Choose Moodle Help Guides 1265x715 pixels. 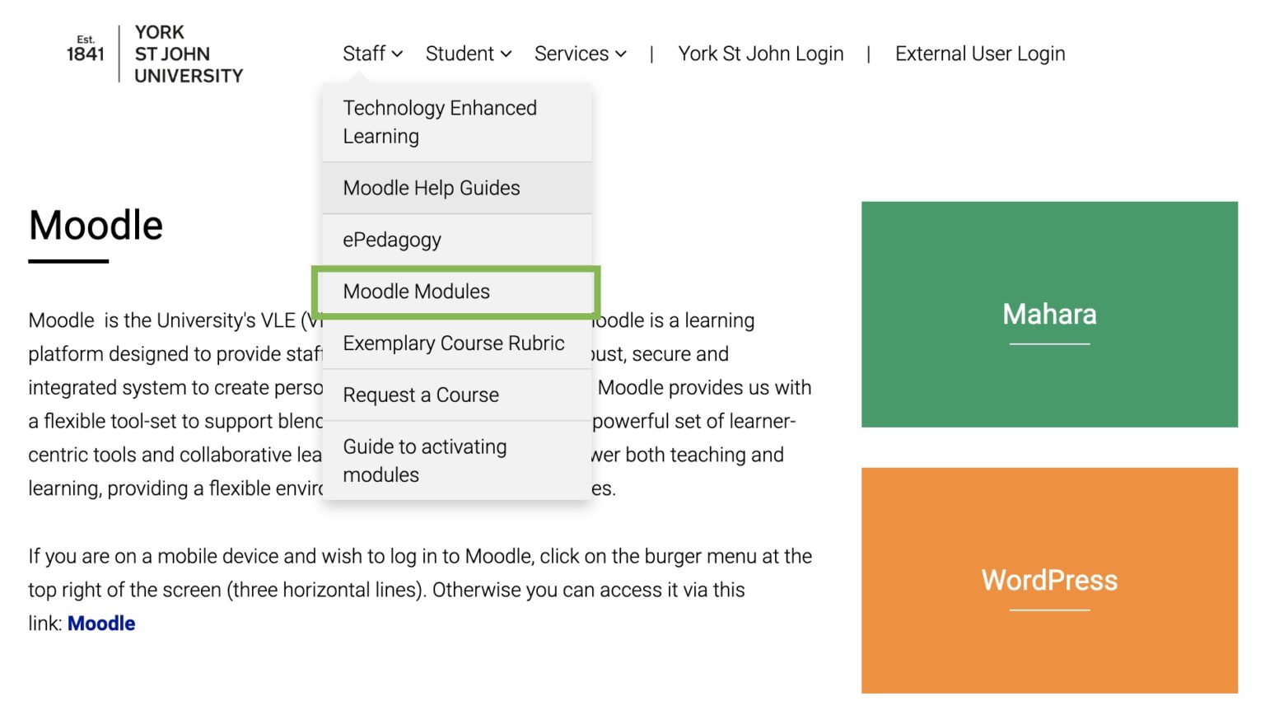pos(432,188)
